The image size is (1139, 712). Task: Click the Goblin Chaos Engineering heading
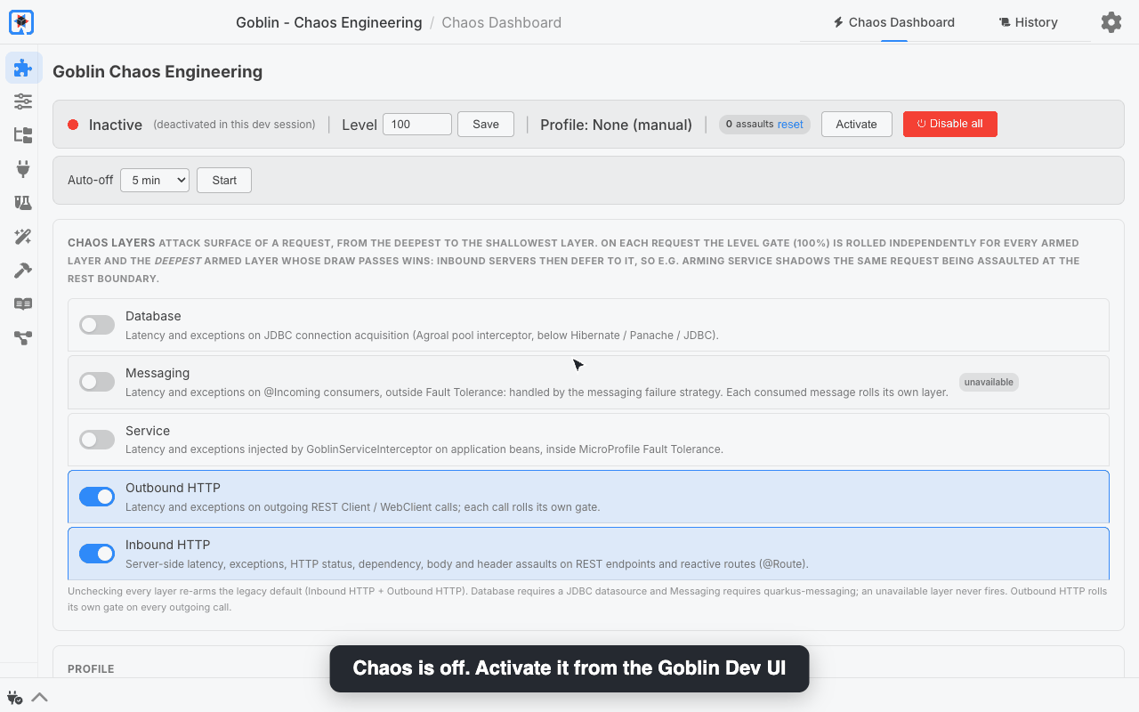click(158, 72)
